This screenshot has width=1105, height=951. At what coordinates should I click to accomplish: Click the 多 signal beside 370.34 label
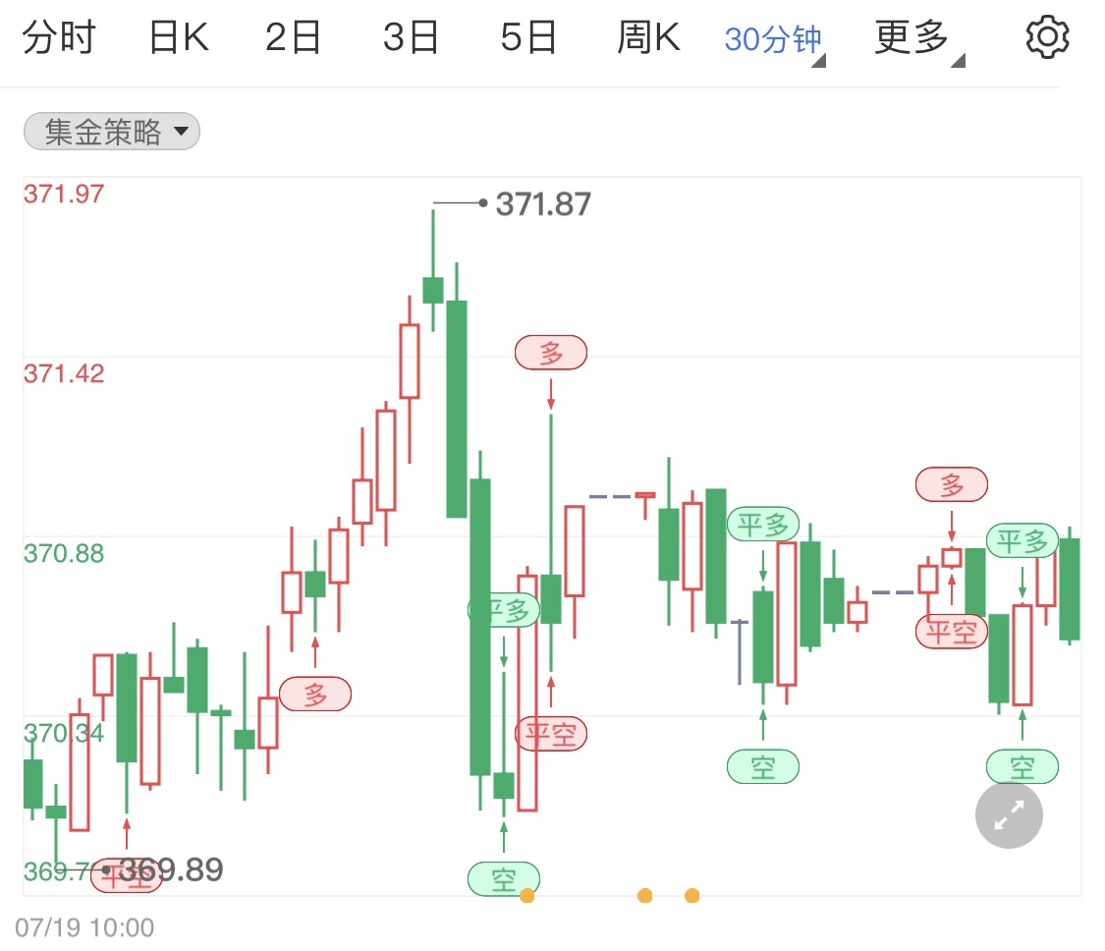315,694
